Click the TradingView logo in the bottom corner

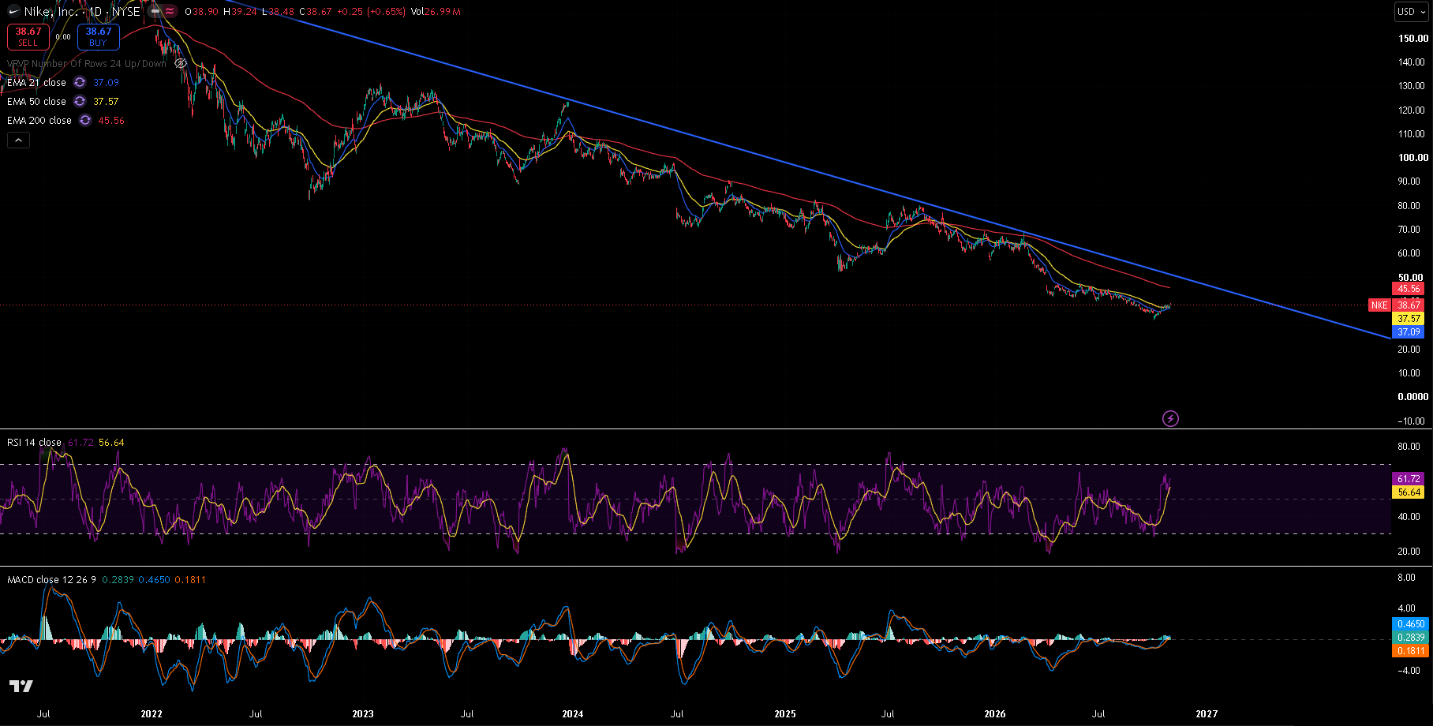[x=21, y=687]
